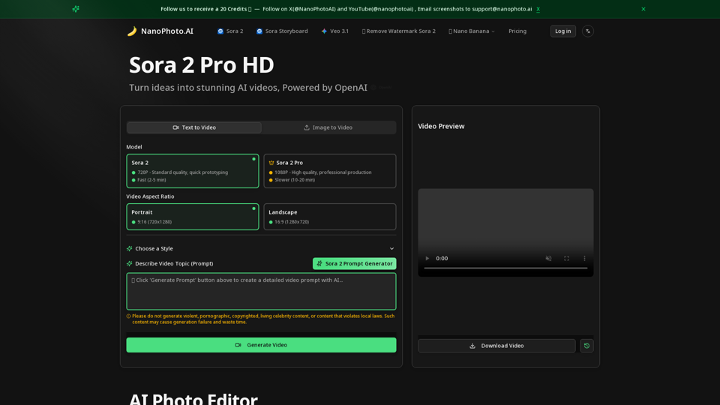Screen dimensions: 720x405
Task: Open video player more options menu
Action: (585, 259)
